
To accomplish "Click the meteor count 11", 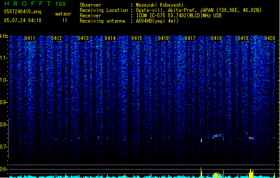I will point(65,20).
